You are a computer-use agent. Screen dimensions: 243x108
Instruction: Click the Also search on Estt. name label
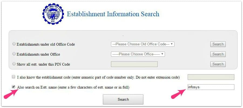pyautogui.click(x=73, y=87)
